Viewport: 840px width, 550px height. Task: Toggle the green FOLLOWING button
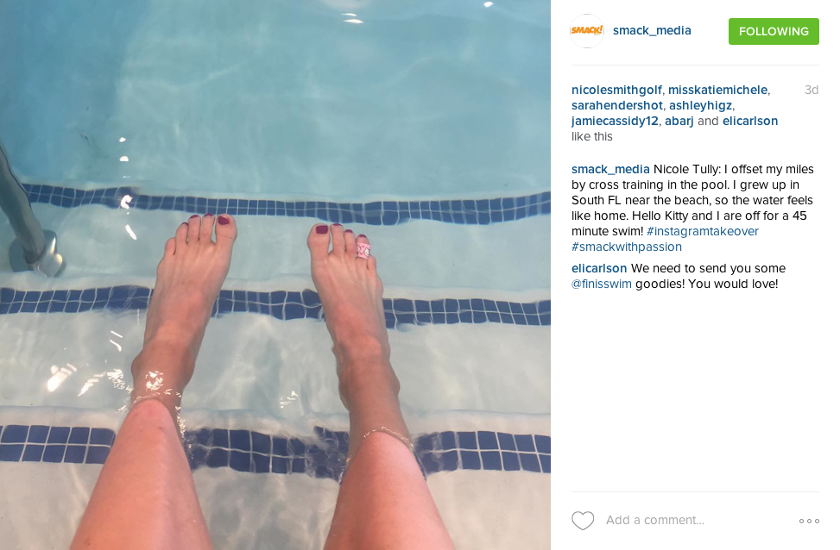[x=774, y=32]
